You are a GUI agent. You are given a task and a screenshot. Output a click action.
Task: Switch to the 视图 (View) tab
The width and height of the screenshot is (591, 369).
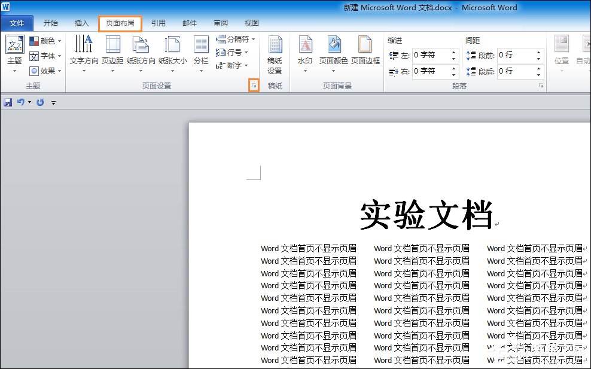tap(251, 23)
